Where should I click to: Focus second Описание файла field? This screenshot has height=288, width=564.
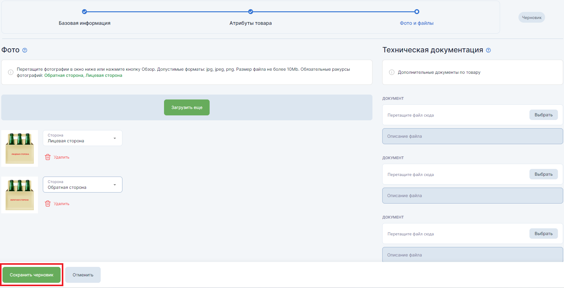pyautogui.click(x=472, y=196)
